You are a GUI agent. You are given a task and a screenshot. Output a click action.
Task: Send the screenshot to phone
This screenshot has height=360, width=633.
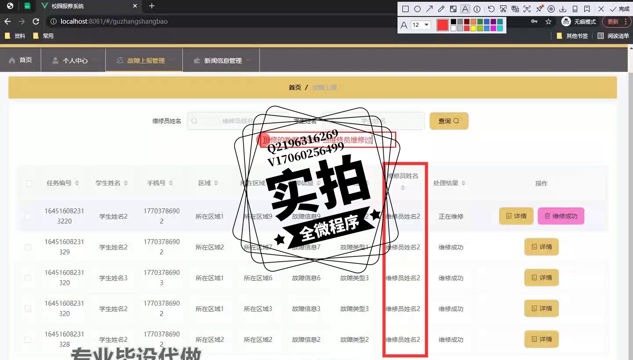pos(575,9)
